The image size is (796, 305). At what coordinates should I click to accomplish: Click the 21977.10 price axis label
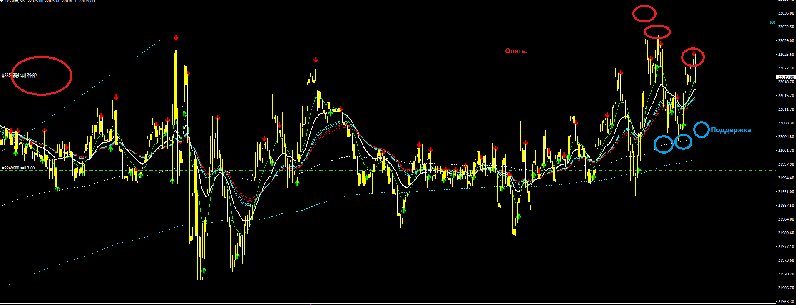click(786, 247)
